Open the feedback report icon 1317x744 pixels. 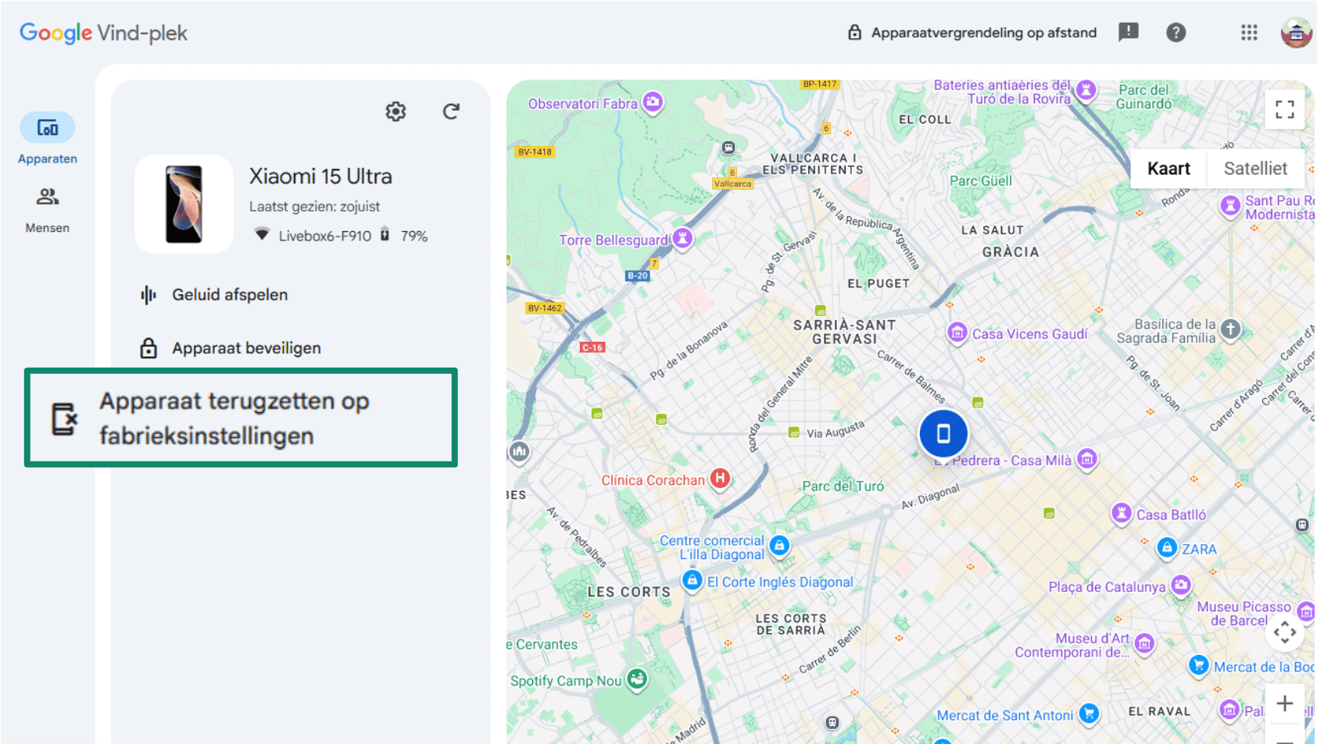click(x=1129, y=33)
